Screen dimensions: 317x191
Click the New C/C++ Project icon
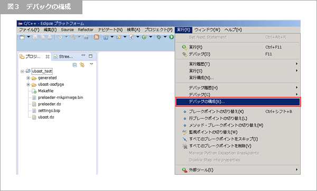(x=106, y=37)
